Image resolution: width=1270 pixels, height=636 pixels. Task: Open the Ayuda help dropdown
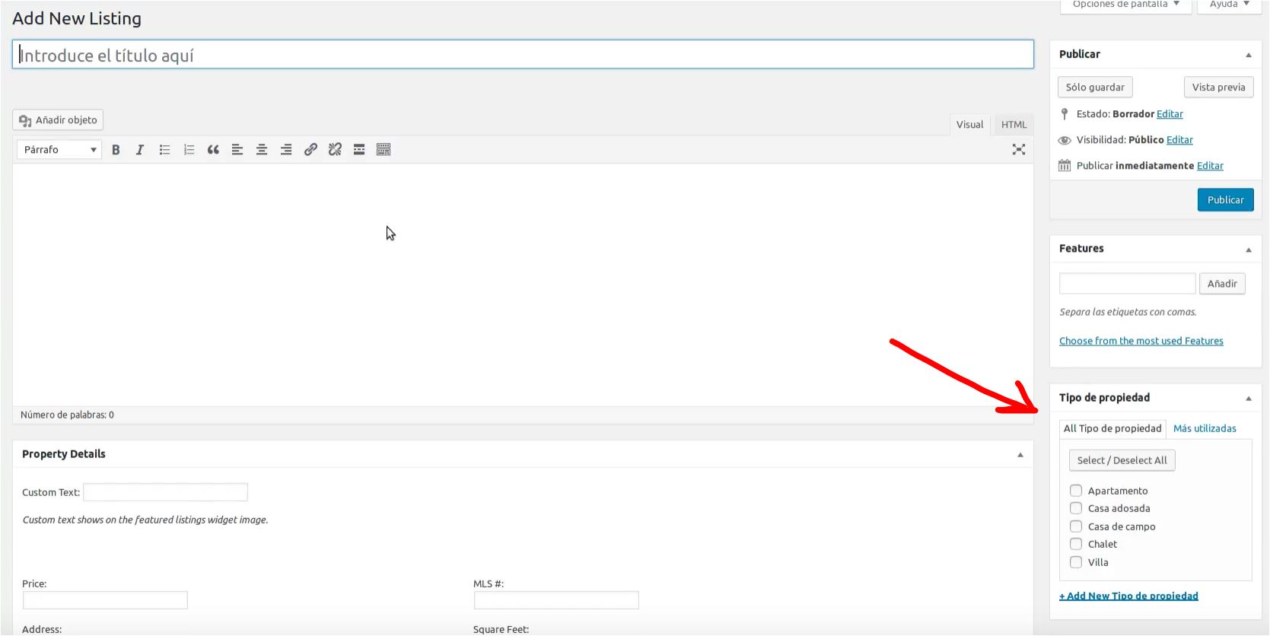1230,5
